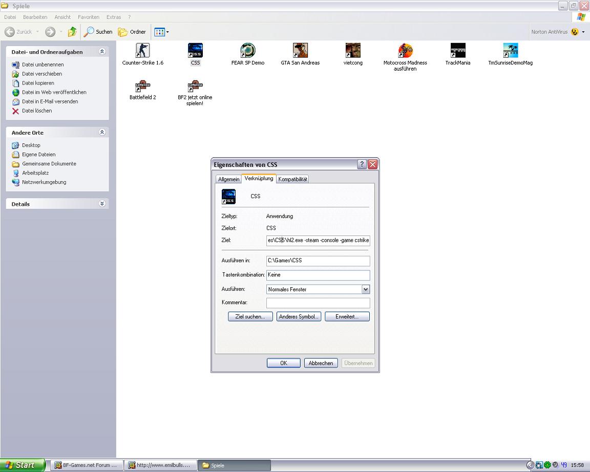
Task: Open the ? help menu
Action: click(130, 17)
